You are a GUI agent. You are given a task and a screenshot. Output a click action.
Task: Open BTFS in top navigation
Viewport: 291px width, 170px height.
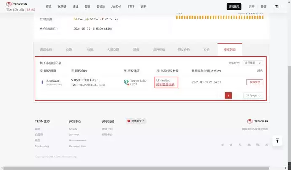131,6
